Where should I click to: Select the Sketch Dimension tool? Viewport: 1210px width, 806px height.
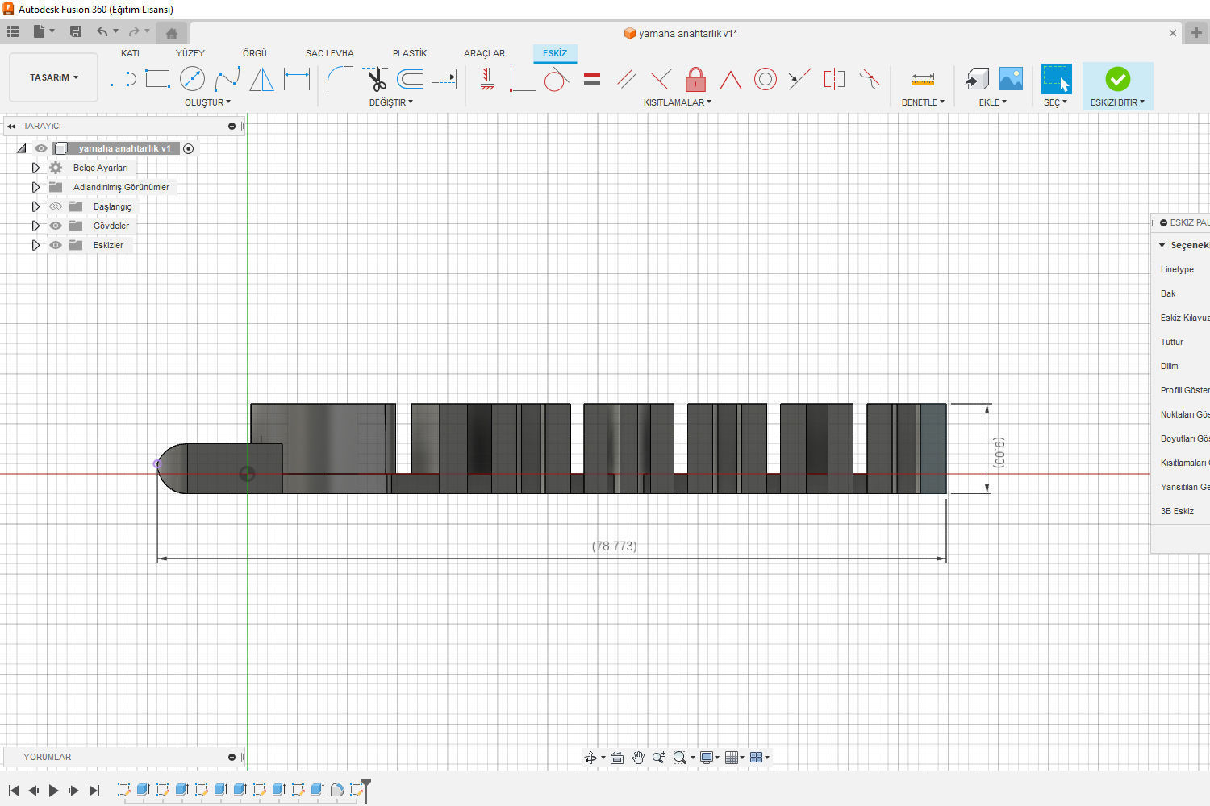point(297,79)
